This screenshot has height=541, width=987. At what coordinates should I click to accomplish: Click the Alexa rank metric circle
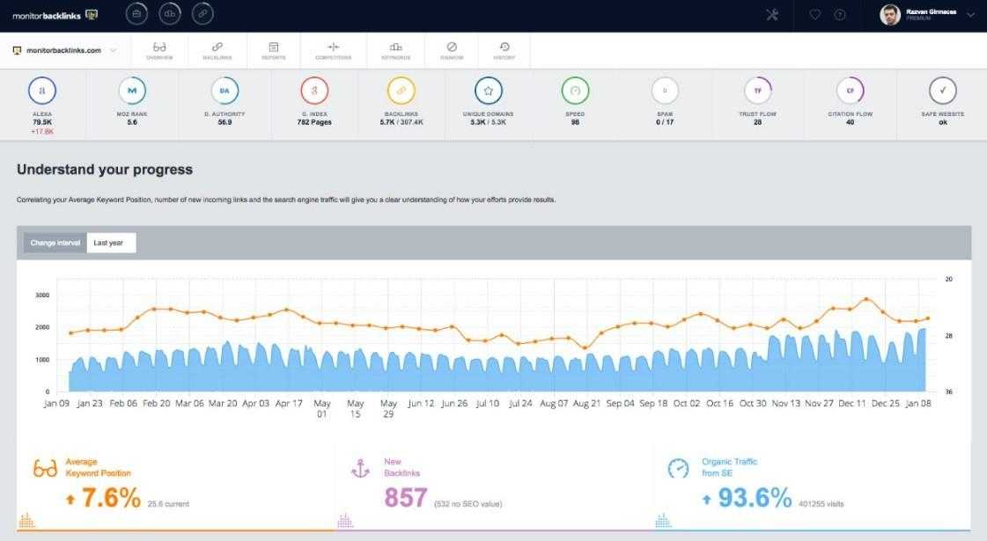pyautogui.click(x=41, y=91)
